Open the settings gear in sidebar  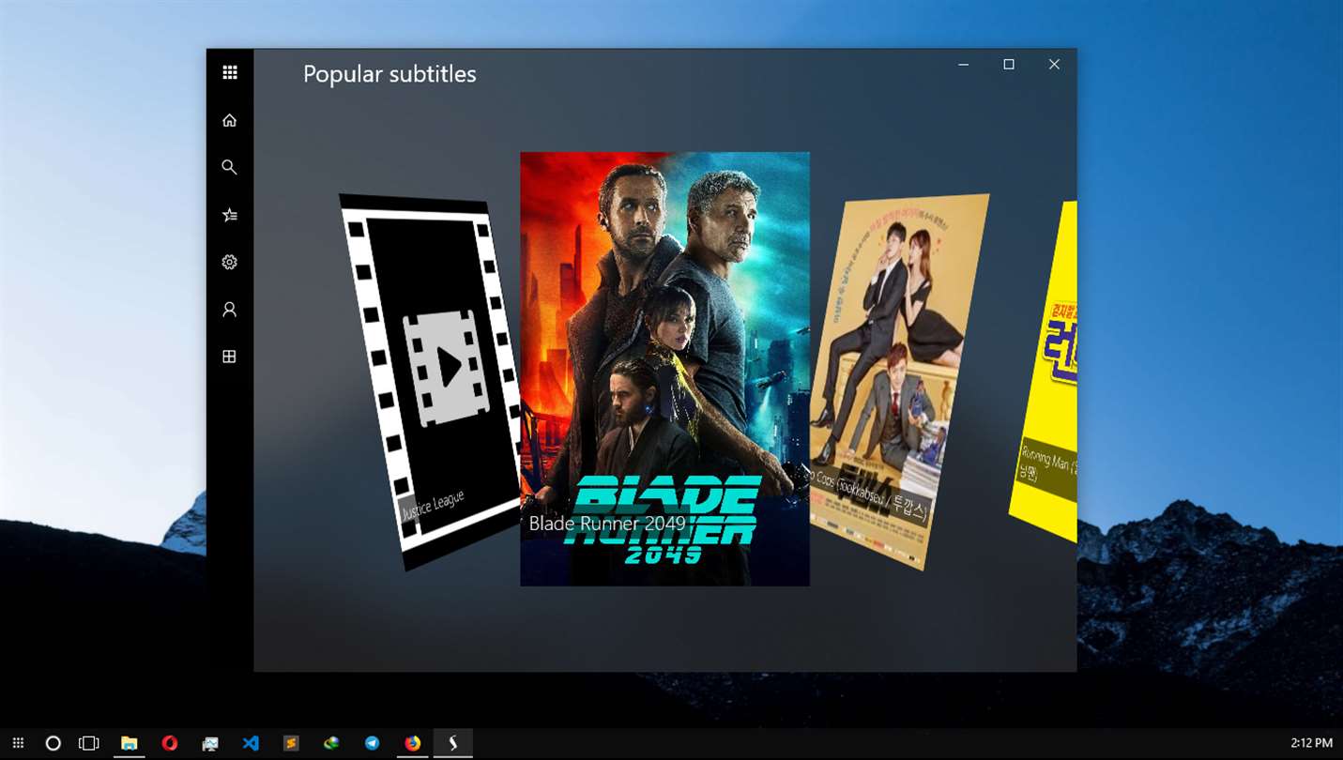[229, 262]
